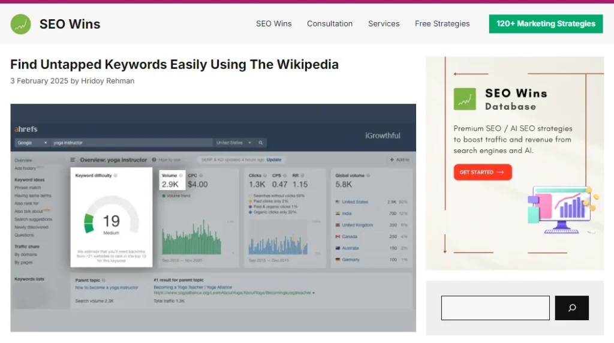Open author Hridoy Rehman's page
This screenshot has height=343, width=614.
(x=108, y=81)
